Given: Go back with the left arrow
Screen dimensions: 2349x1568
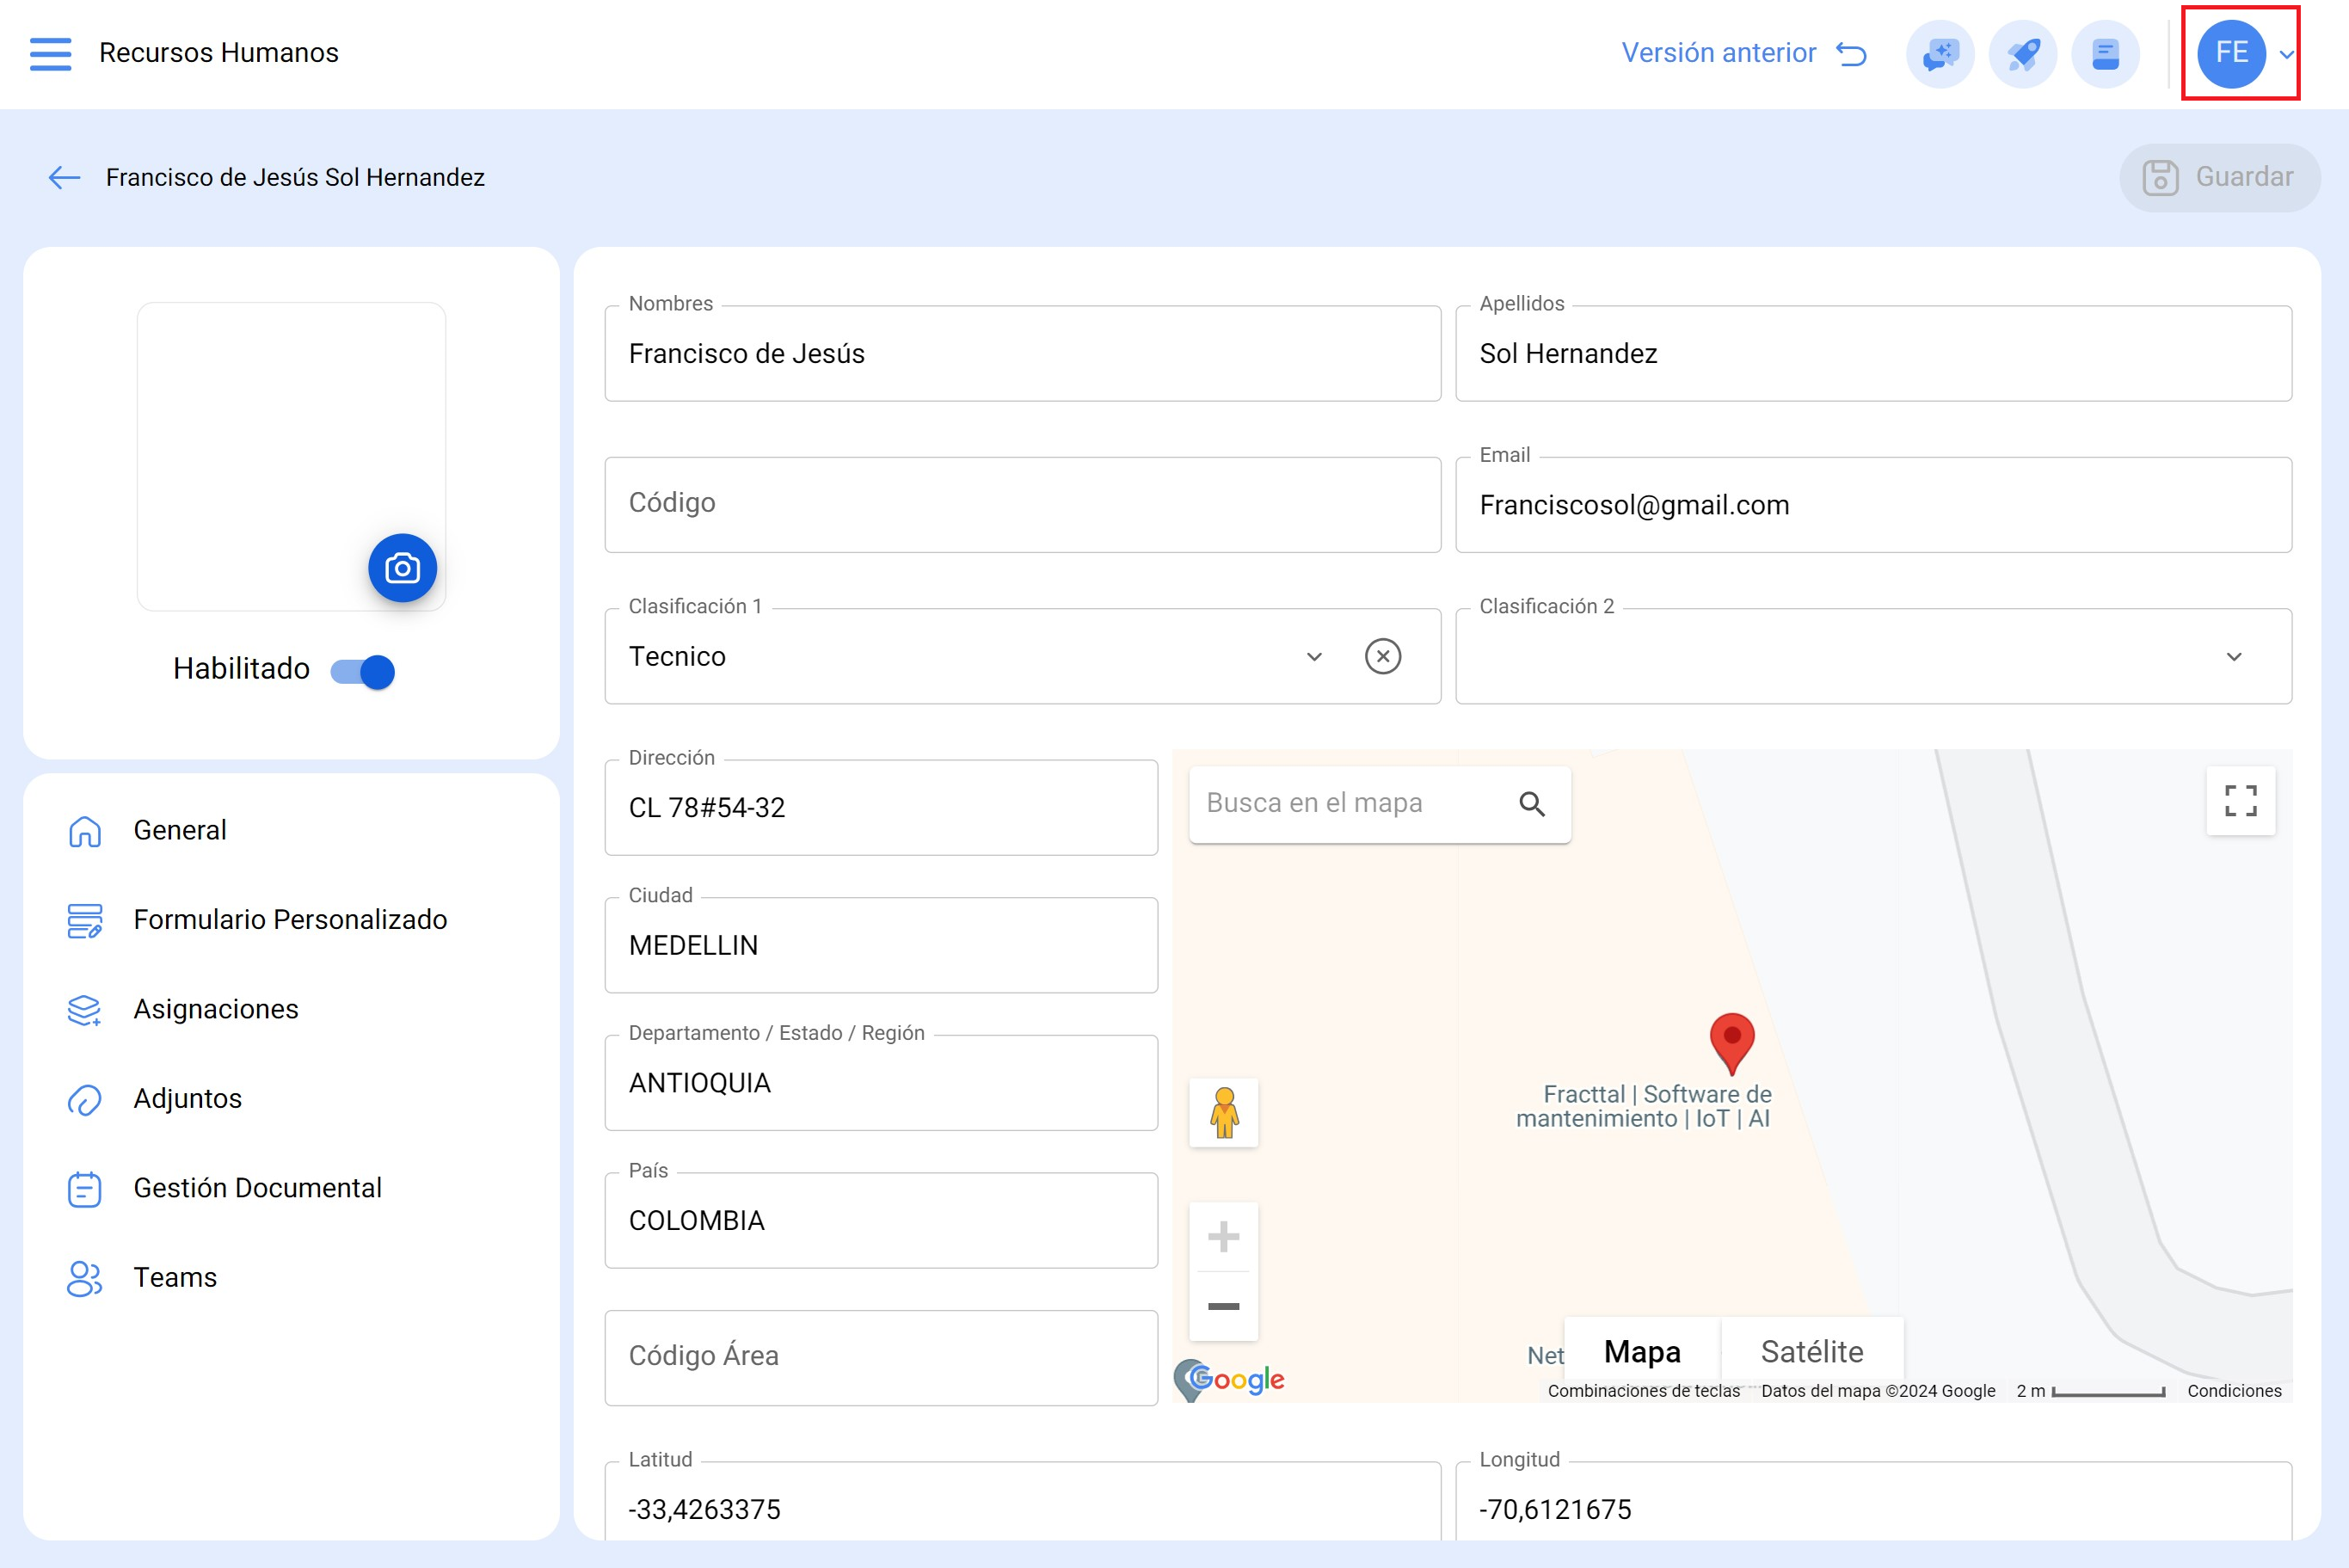Looking at the screenshot, I should 64,178.
